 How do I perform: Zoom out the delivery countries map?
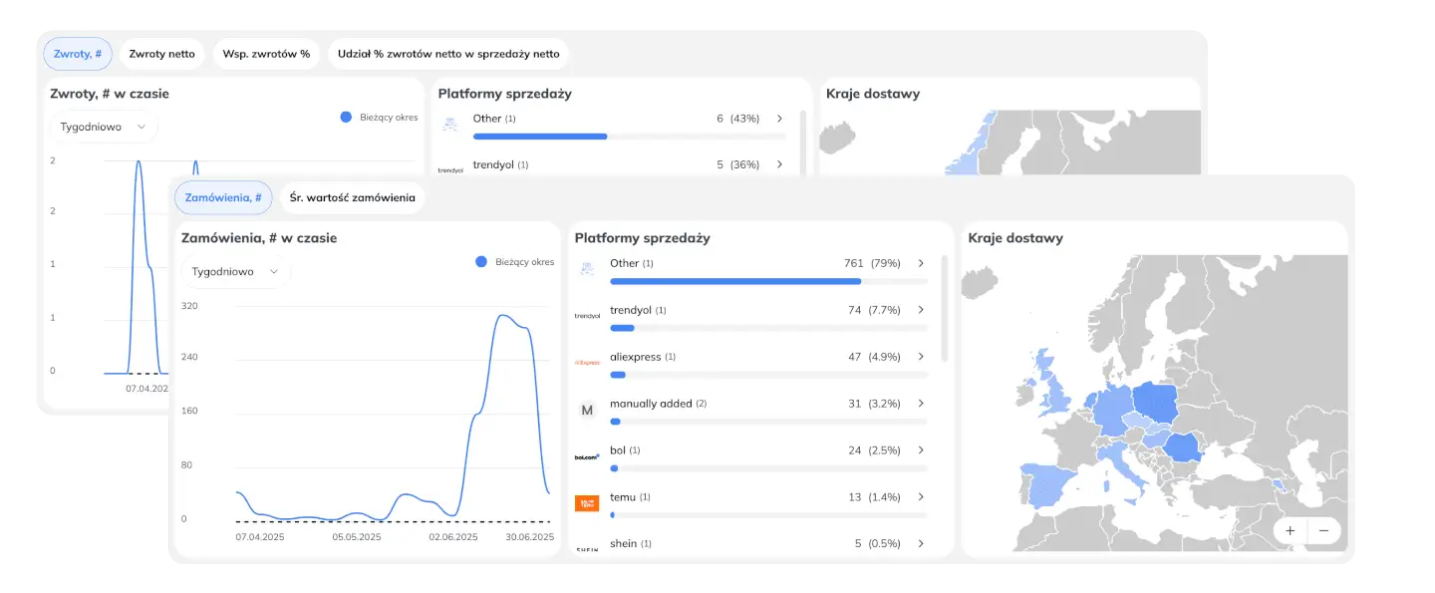pos(1323,530)
